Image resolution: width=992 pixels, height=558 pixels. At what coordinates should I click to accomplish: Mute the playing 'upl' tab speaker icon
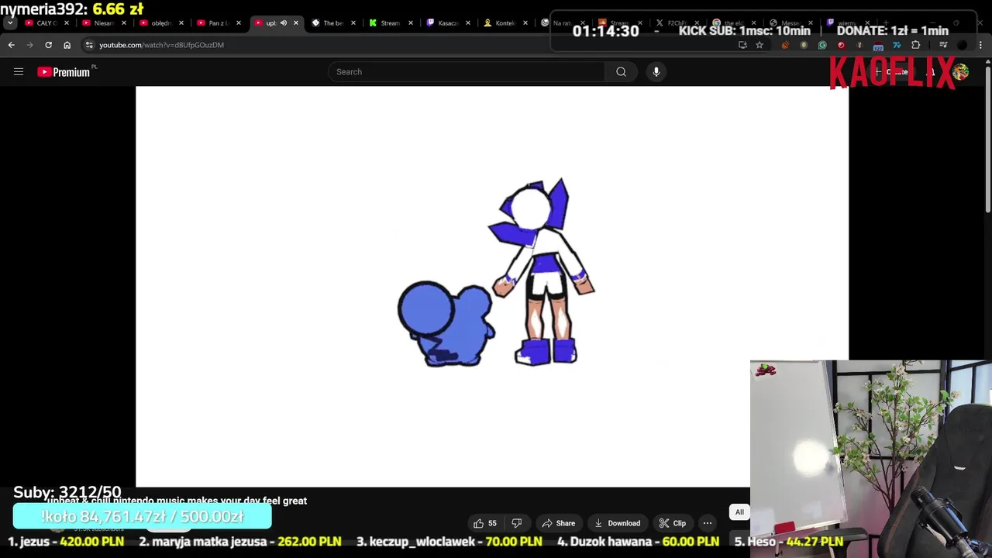tap(283, 23)
